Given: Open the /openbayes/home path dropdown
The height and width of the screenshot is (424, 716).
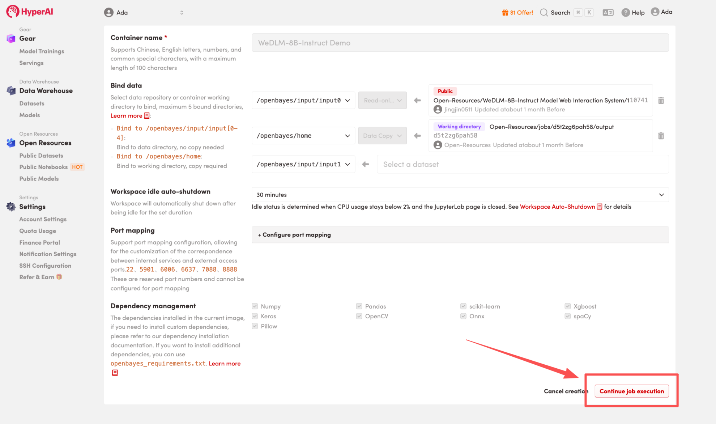Looking at the screenshot, I should coord(303,136).
